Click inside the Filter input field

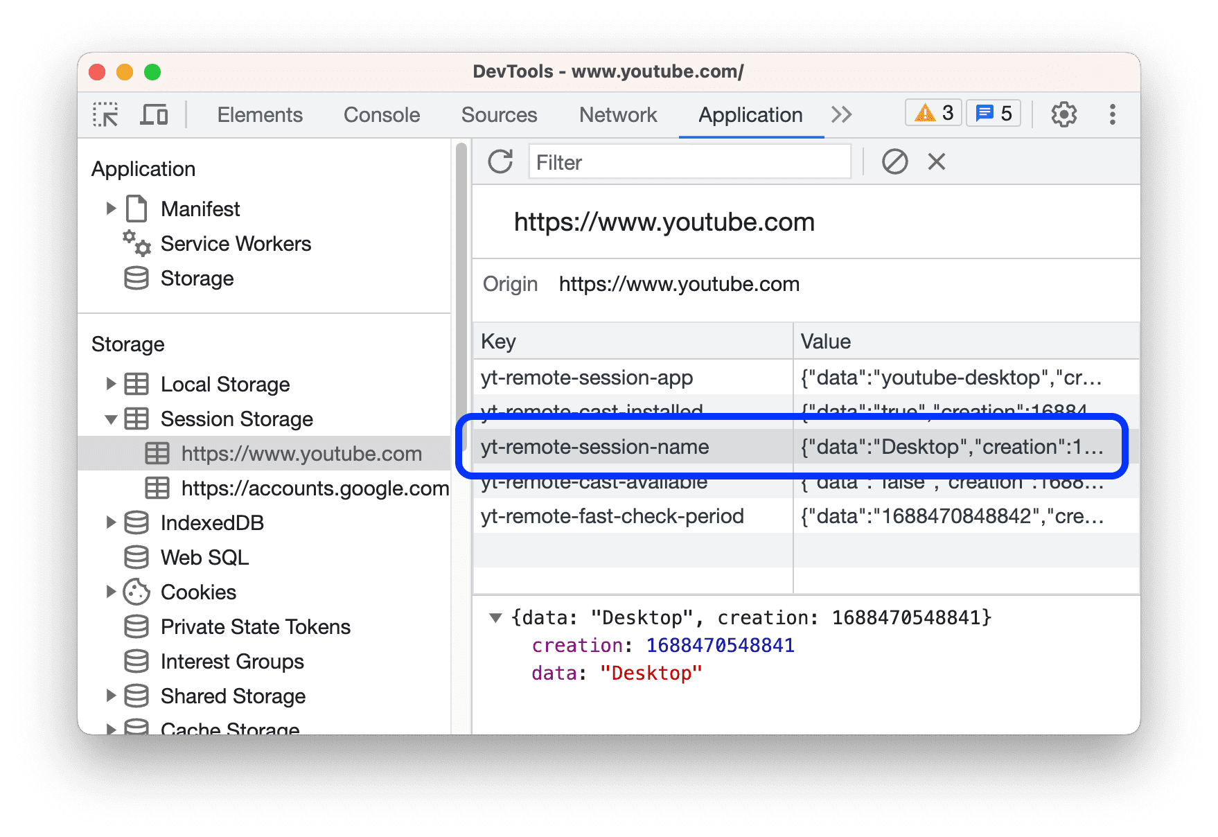click(x=689, y=161)
